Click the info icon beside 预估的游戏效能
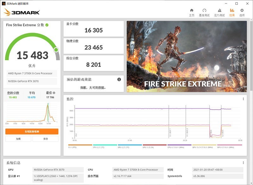Viewport: 253px width, 185px height. coord(119,80)
